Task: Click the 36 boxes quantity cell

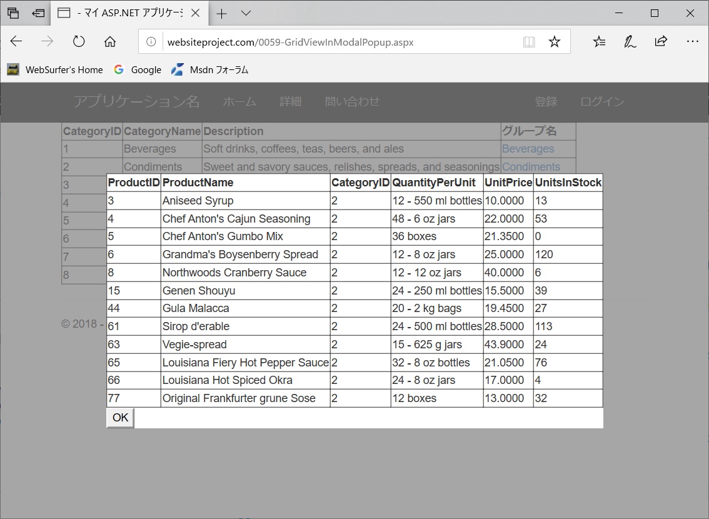Action: [437, 236]
